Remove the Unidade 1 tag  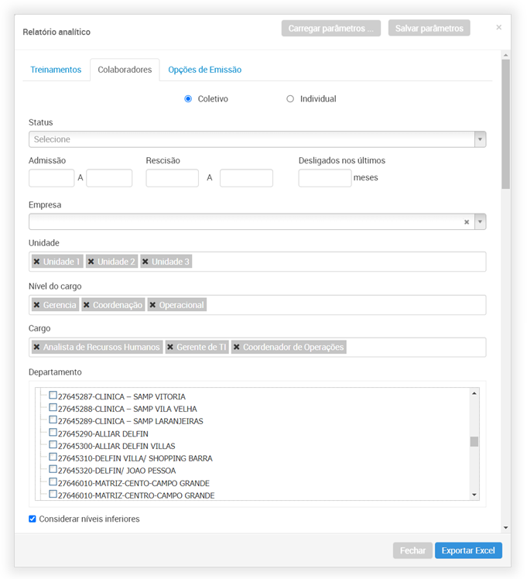point(36,262)
